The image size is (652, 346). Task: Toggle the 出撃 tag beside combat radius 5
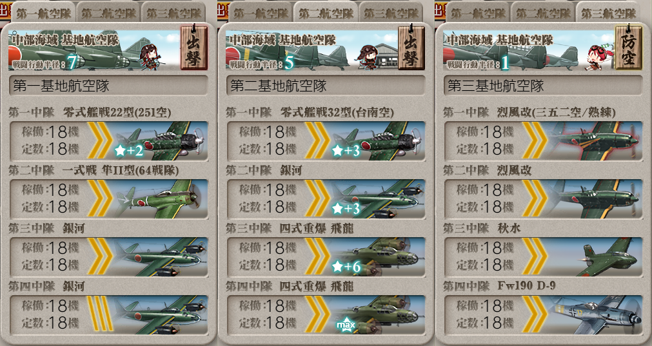pos(411,48)
